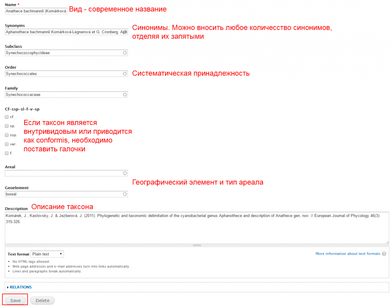
Task: Click the autocomplete circle icon in Family field
Action: (x=125, y=95)
